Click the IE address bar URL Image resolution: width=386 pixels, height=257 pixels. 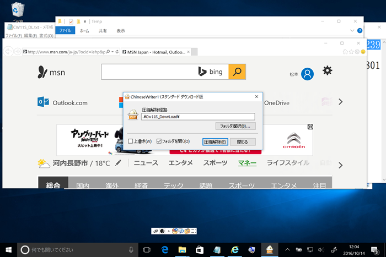[x=67, y=52]
